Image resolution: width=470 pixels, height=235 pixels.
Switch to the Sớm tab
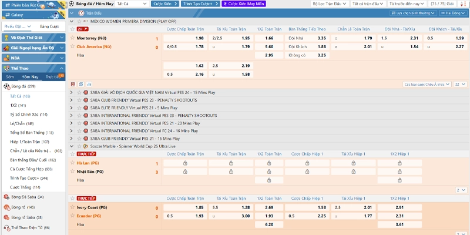(x=10, y=77)
